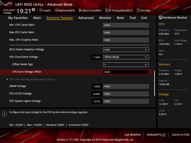Click the 1.200V reading beside DRAM Voltage
The width and height of the screenshot is (191, 143).
pos(97,87)
